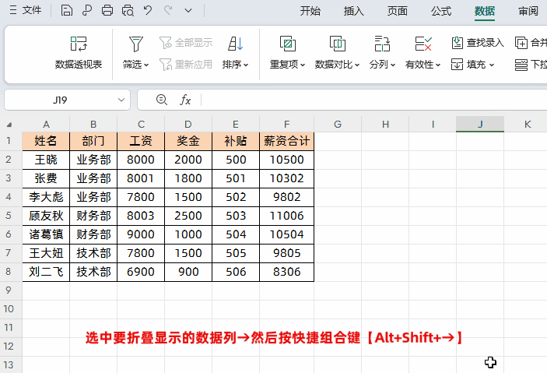Click the Text to Columns (分列) icon
The height and width of the screenshot is (373, 547).
coord(382,44)
